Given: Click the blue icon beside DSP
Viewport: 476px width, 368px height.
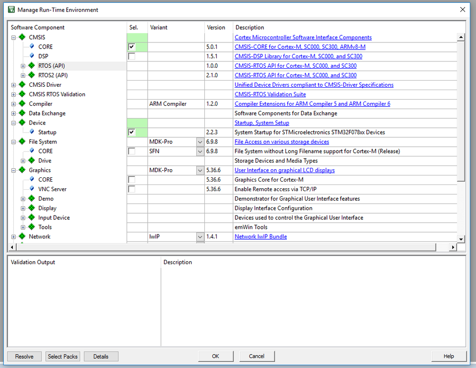Looking at the screenshot, I should point(32,56).
